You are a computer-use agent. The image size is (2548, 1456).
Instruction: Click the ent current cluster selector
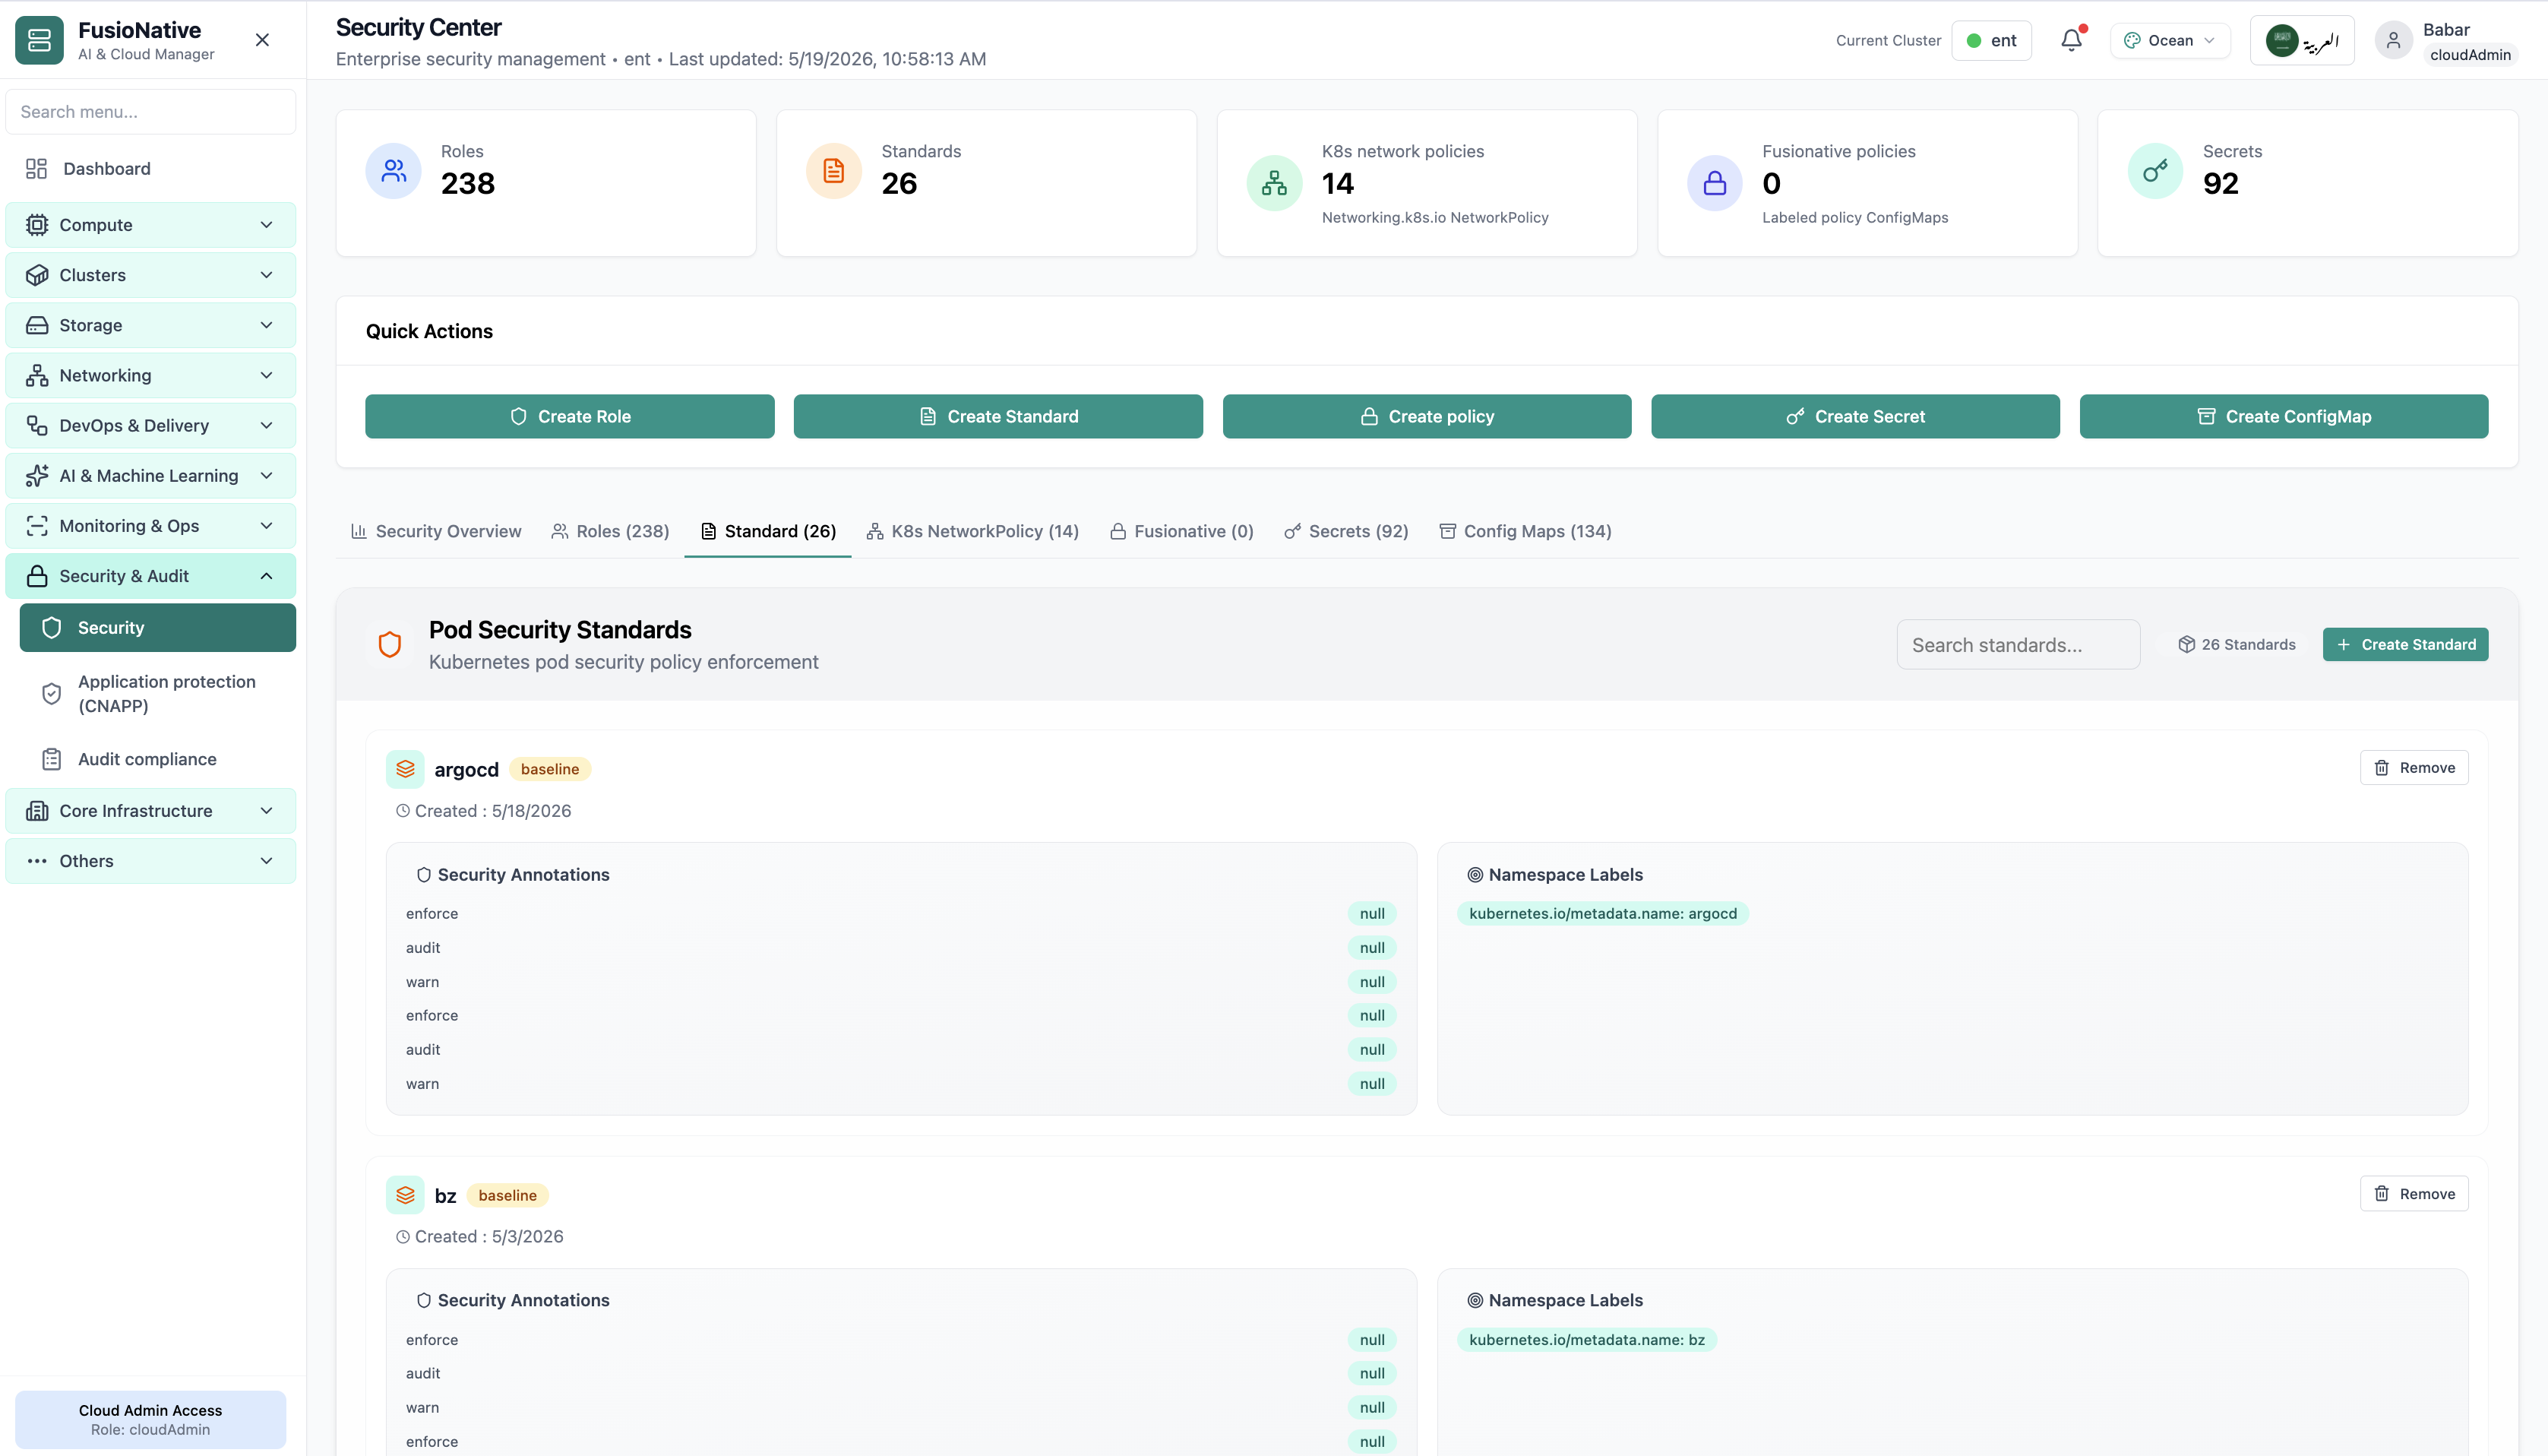[x=1991, y=41]
